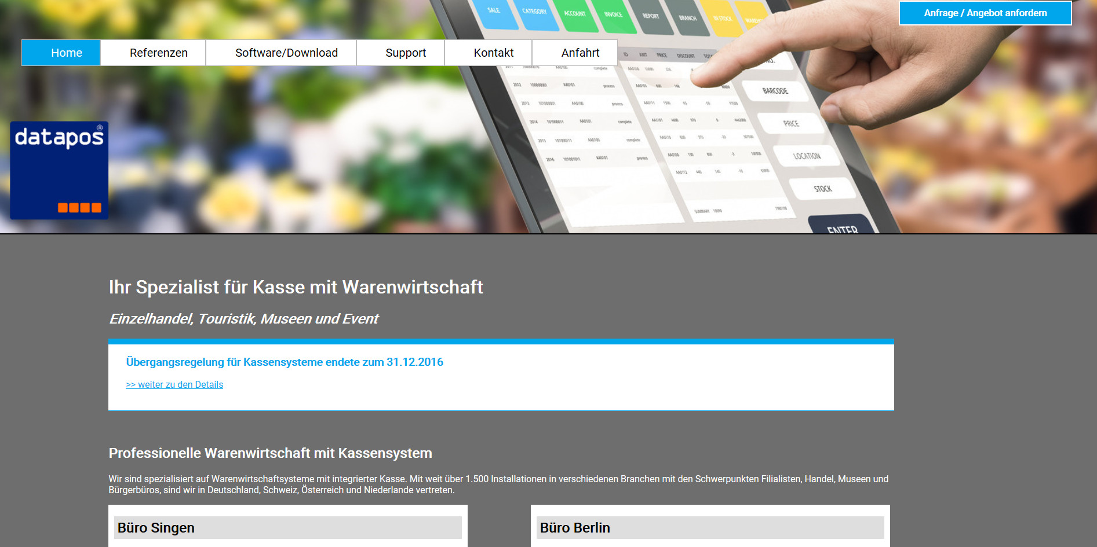Tap the green ACCOUNT tile on tablet
This screenshot has width=1097, height=547.
(x=574, y=15)
